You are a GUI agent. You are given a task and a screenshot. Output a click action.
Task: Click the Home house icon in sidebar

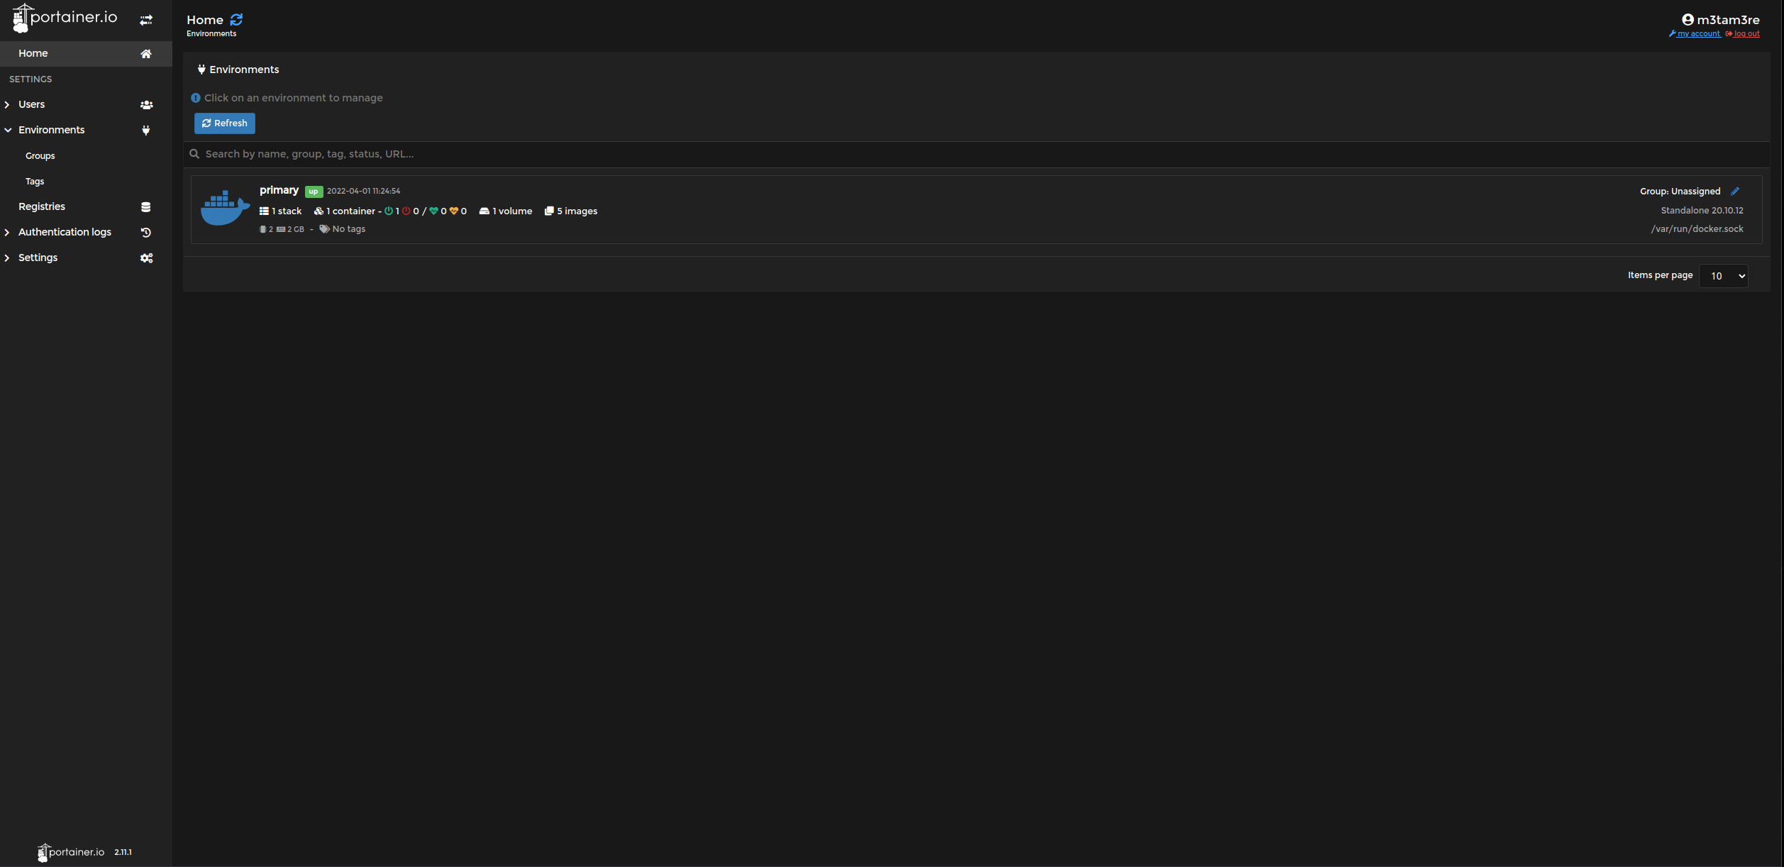coord(146,54)
